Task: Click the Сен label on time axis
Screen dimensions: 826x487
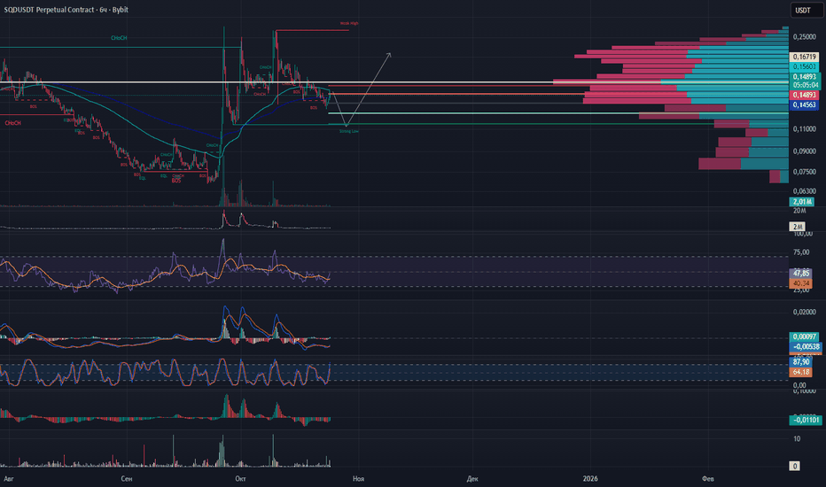Action: (127, 479)
